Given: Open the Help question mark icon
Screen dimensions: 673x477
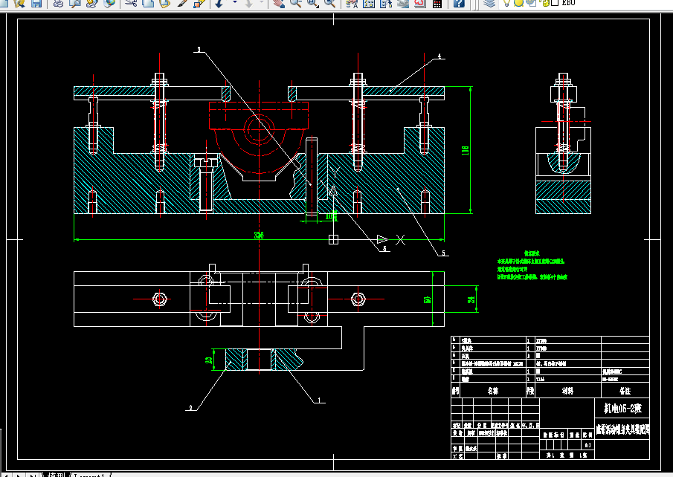Looking at the screenshot, I should [x=459, y=4].
